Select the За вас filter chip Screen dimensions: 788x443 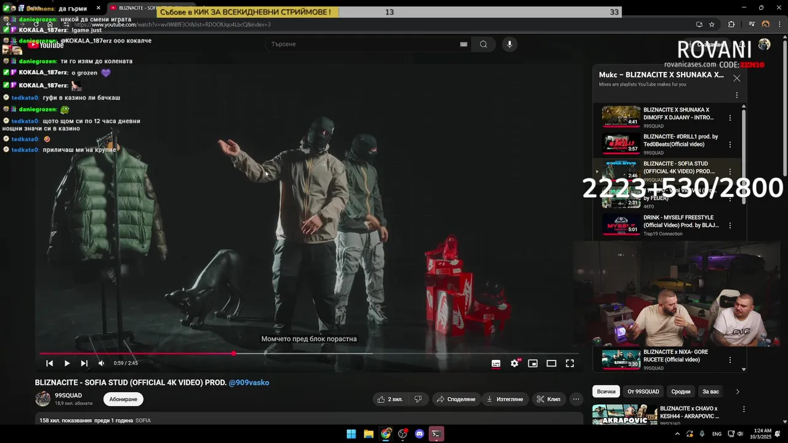710,391
